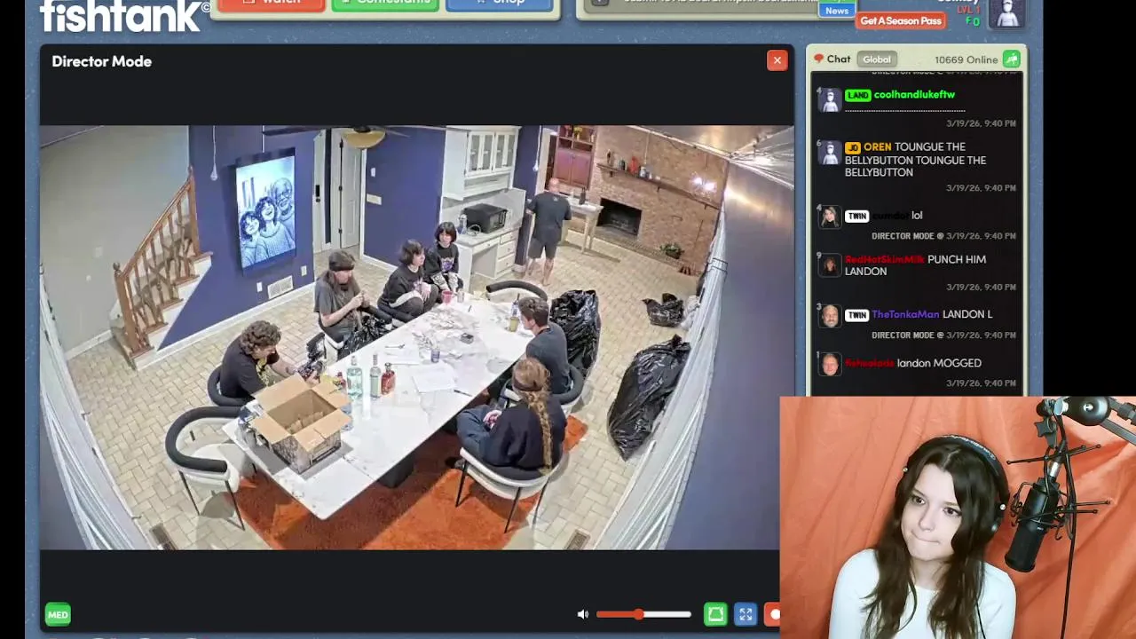Click the Director Mode video feed
The image size is (1136, 639).
pos(416,337)
